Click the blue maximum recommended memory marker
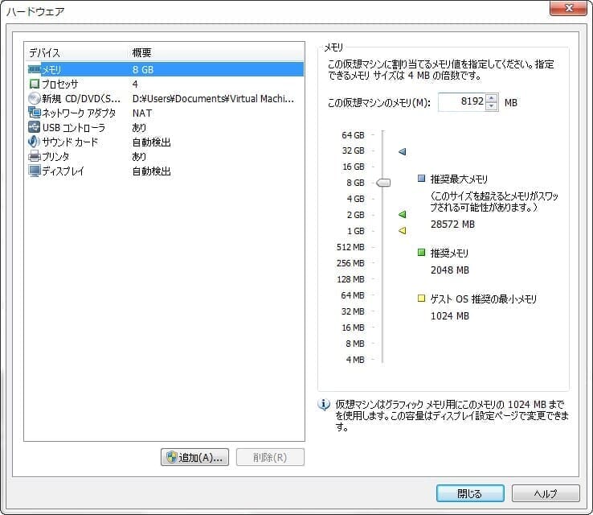Screen dimensions: 593x515 coord(403,151)
